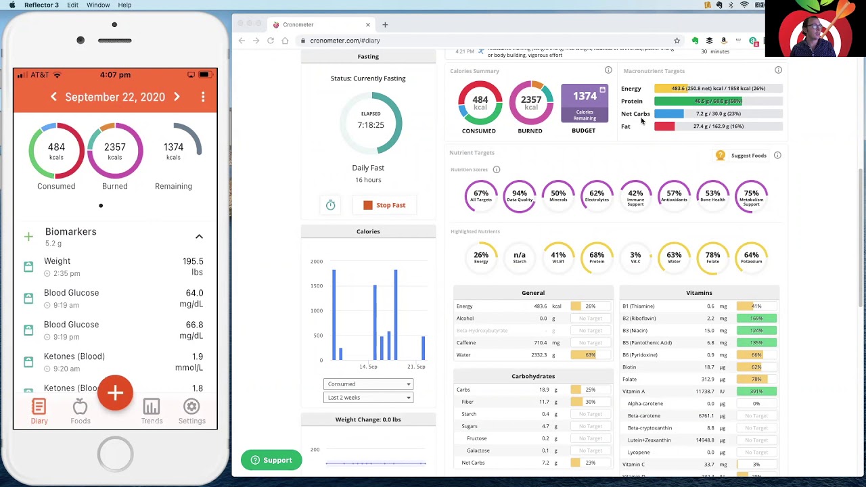The image size is (866, 487).
Task: Go to next day in phone diary
Action: tap(177, 97)
